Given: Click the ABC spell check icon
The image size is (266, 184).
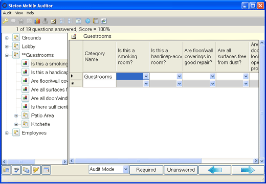Looking at the screenshot, I should pos(16,170).
